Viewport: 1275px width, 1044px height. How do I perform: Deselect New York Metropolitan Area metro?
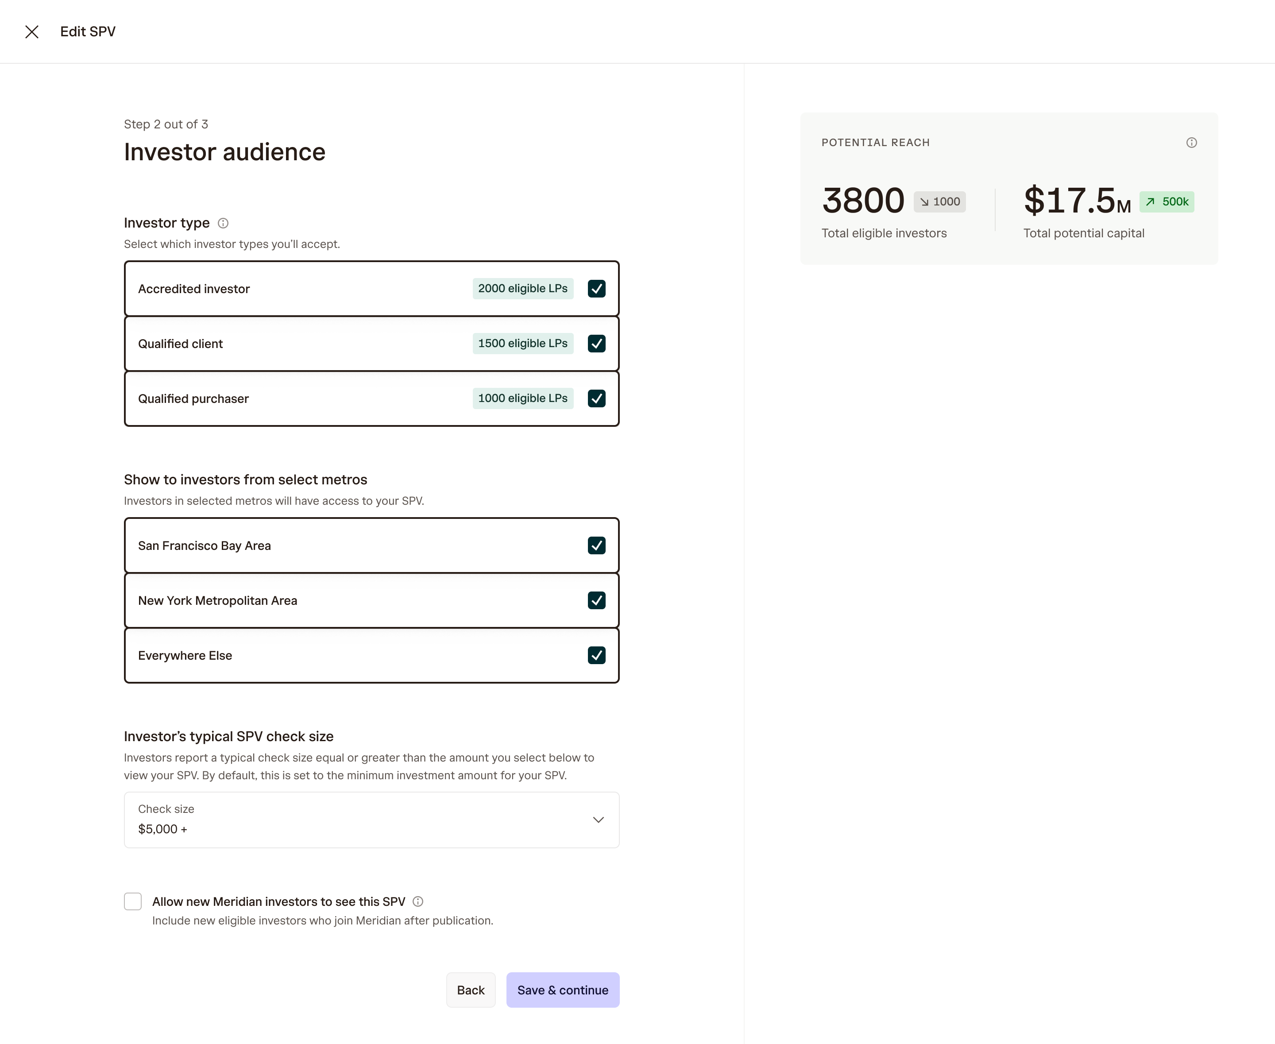click(597, 600)
